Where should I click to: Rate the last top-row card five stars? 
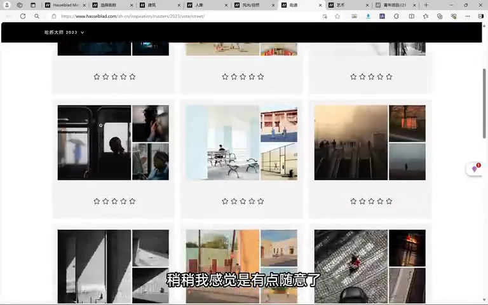point(389,76)
